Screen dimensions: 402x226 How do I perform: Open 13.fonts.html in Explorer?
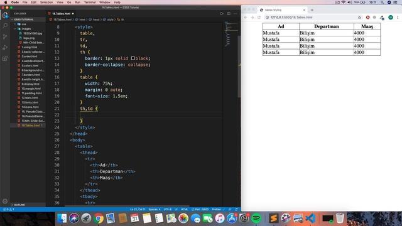[x=30, y=102]
